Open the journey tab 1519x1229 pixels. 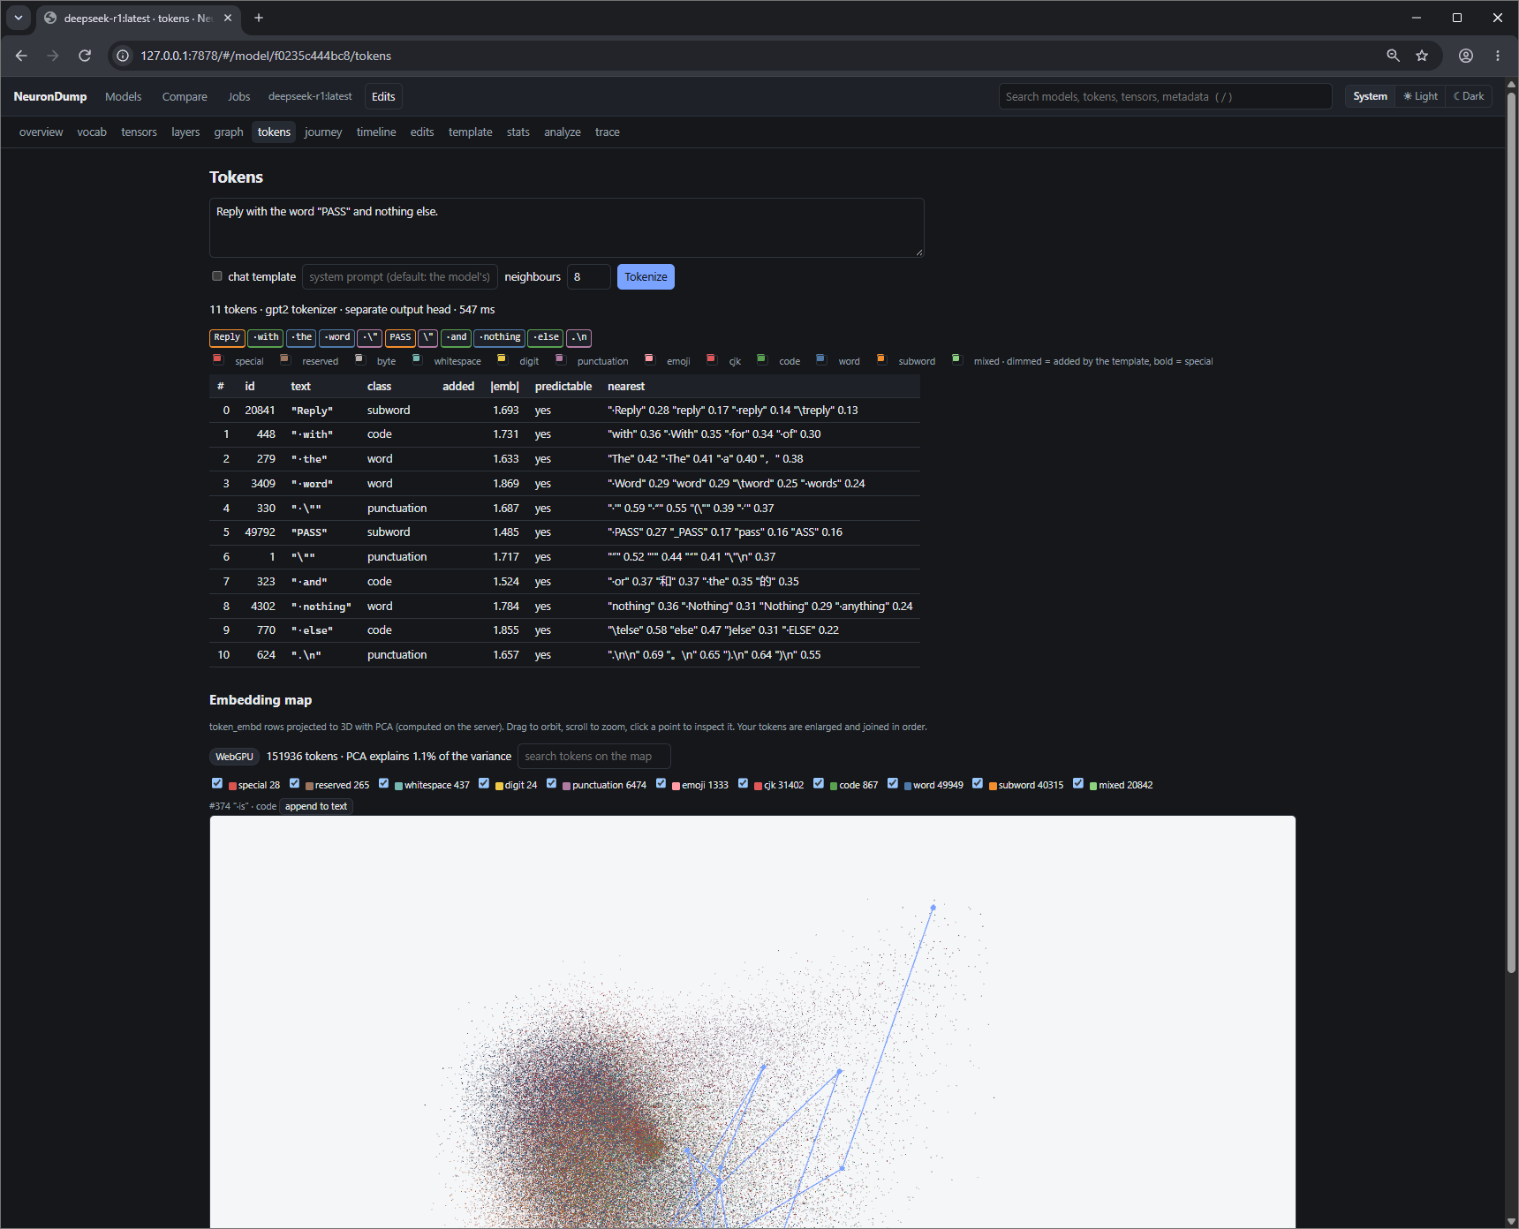pos(323,132)
